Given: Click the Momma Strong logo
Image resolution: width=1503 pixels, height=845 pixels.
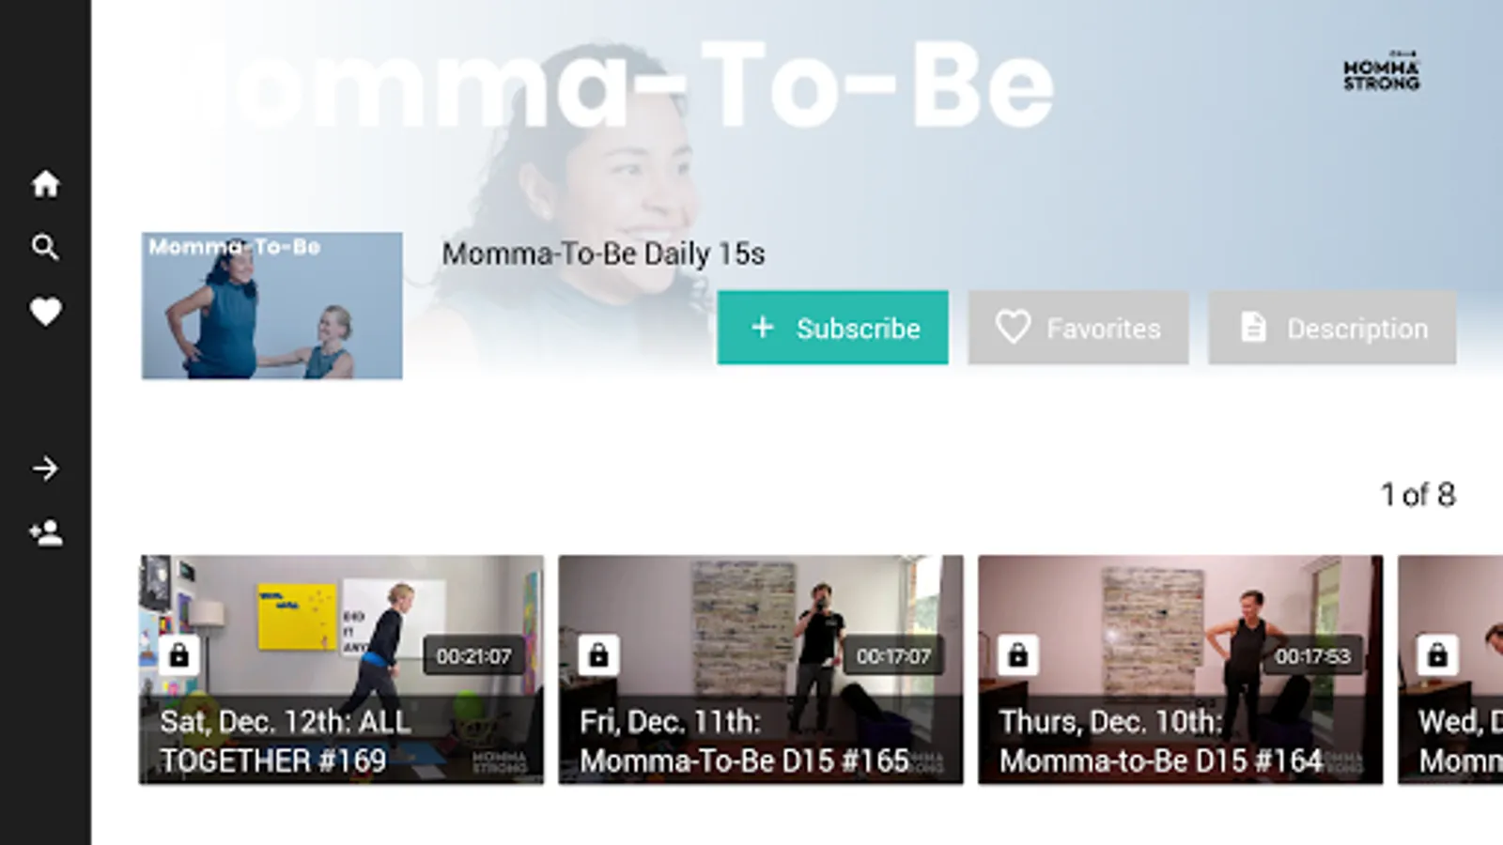Looking at the screenshot, I should 1381,71.
